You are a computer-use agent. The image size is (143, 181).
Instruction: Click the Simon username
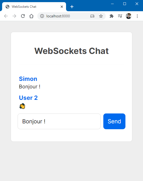(28, 79)
